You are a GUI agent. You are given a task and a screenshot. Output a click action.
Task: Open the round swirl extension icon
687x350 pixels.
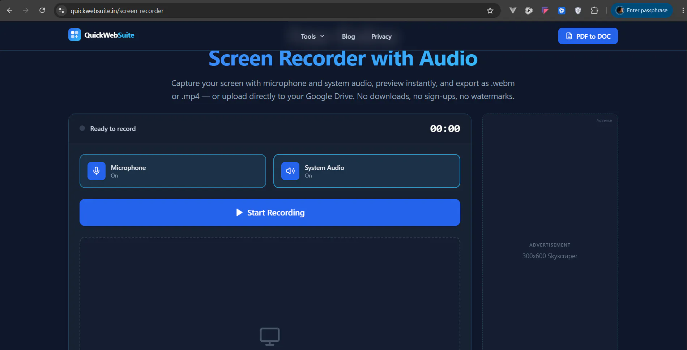point(529,10)
